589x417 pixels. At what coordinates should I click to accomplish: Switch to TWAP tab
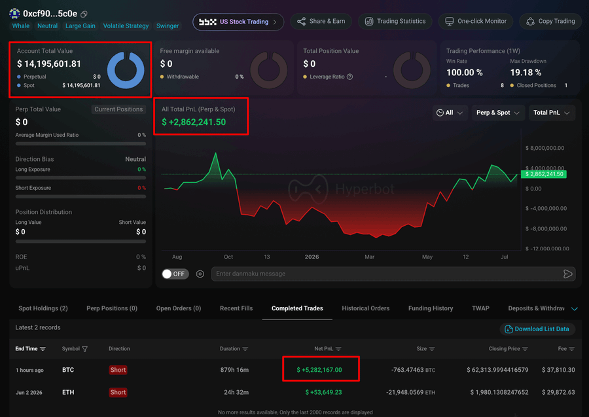click(x=480, y=308)
